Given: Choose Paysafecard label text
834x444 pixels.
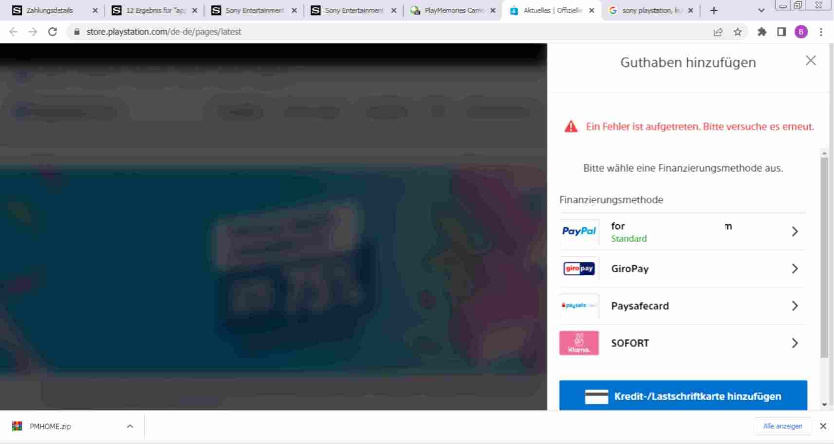Looking at the screenshot, I should point(640,306).
